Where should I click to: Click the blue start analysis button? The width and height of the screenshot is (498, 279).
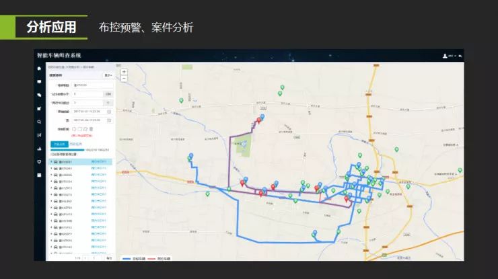pyautogui.click(x=59, y=145)
